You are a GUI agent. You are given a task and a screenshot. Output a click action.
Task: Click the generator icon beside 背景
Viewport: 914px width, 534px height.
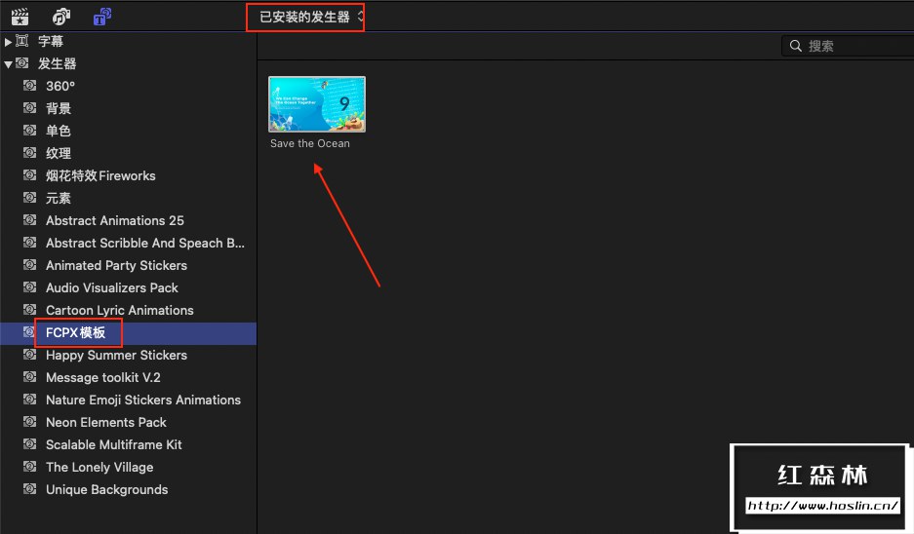pyautogui.click(x=29, y=108)
